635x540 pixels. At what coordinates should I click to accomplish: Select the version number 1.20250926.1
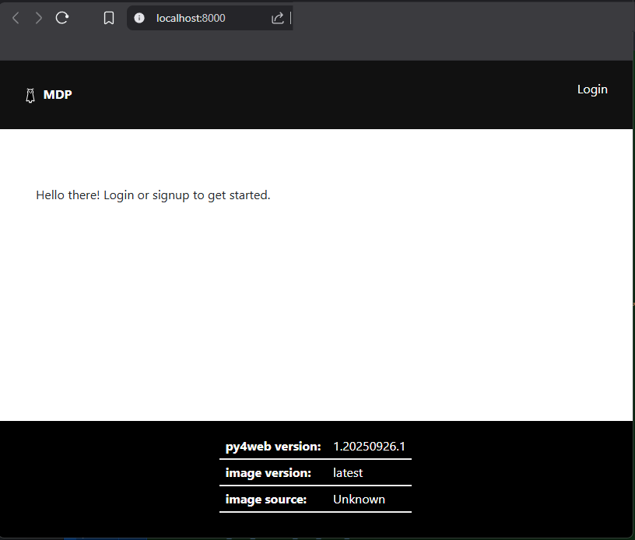pos(369,447)
